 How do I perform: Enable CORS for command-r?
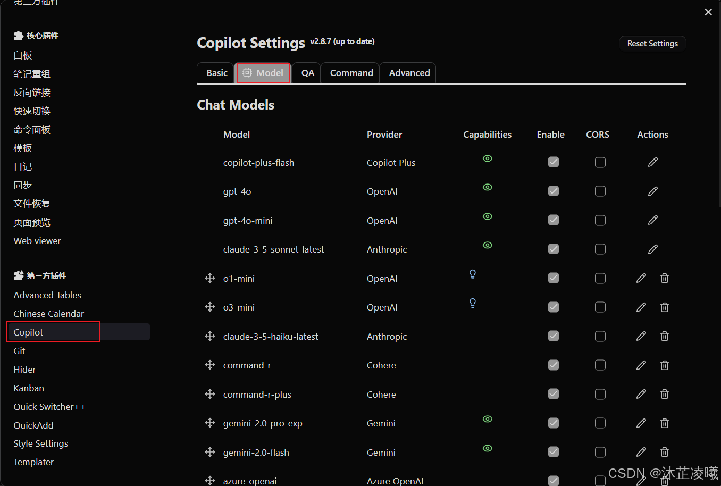(x=600, y=365)
